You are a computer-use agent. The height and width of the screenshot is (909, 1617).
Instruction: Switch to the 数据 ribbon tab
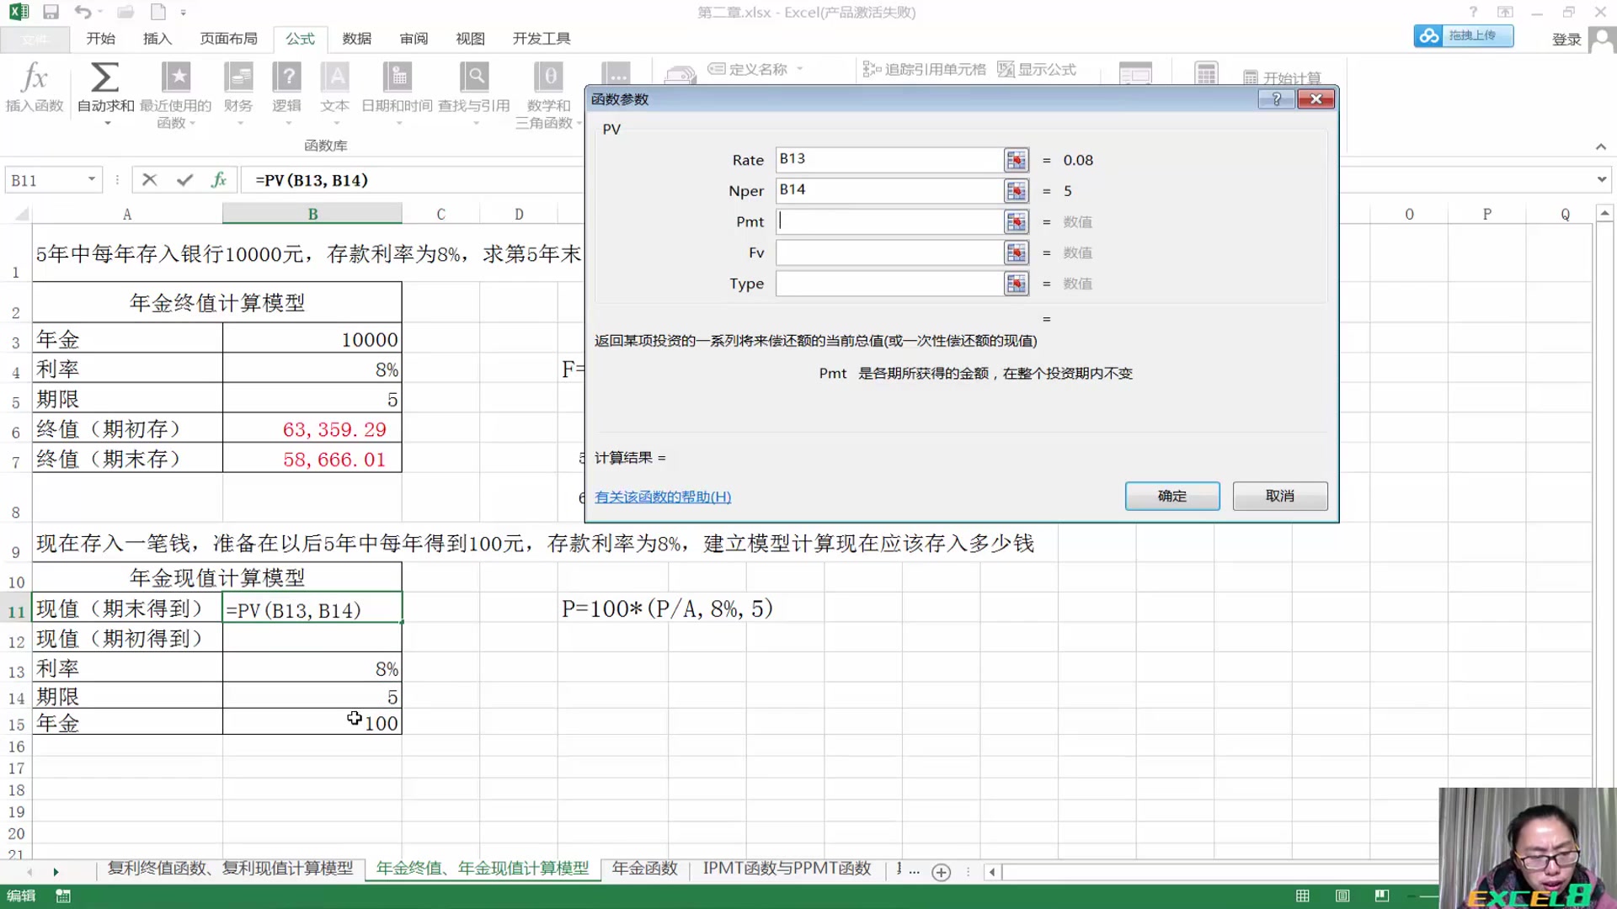[356, 38]
